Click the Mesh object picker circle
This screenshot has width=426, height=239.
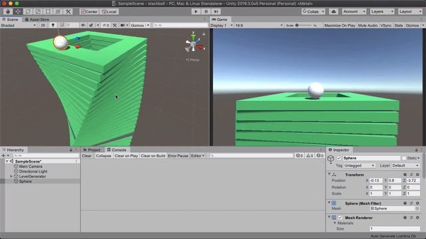(417, 208)
